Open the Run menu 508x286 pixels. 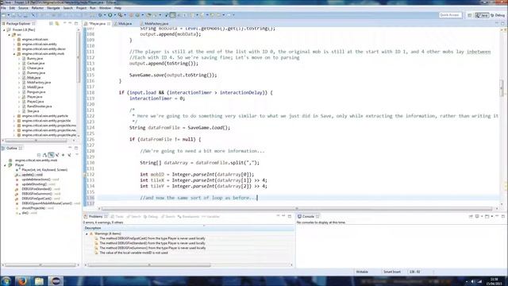pyautogui.click(x=93, y=8)
